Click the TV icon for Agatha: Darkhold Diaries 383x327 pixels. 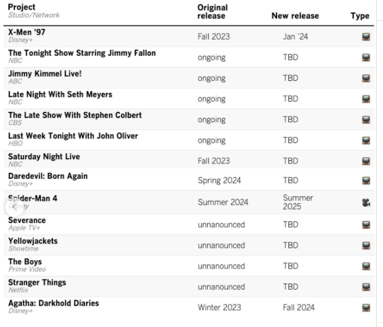coord(365,307)
